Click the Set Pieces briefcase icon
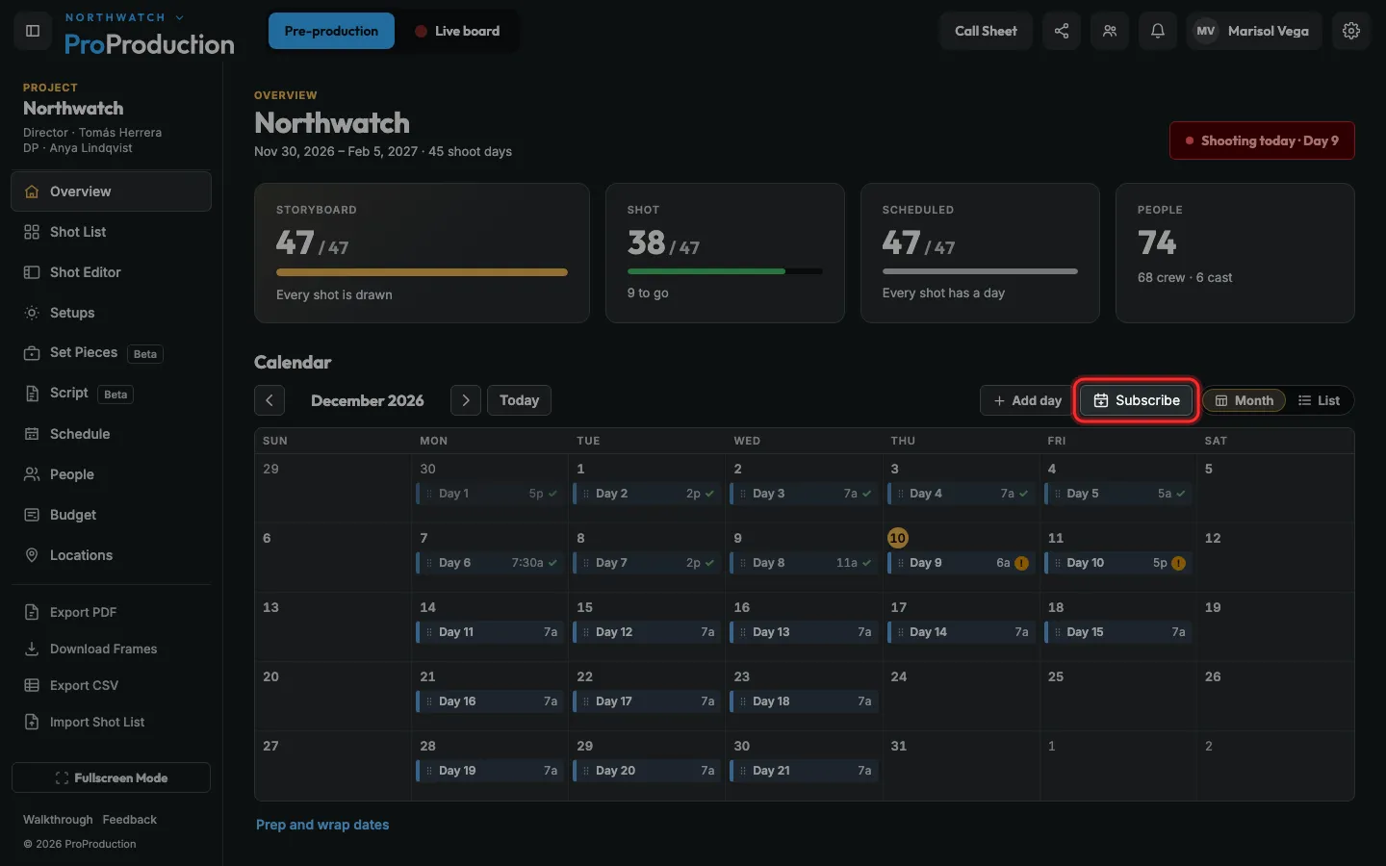1386x866 pixels. click(32, 353)
